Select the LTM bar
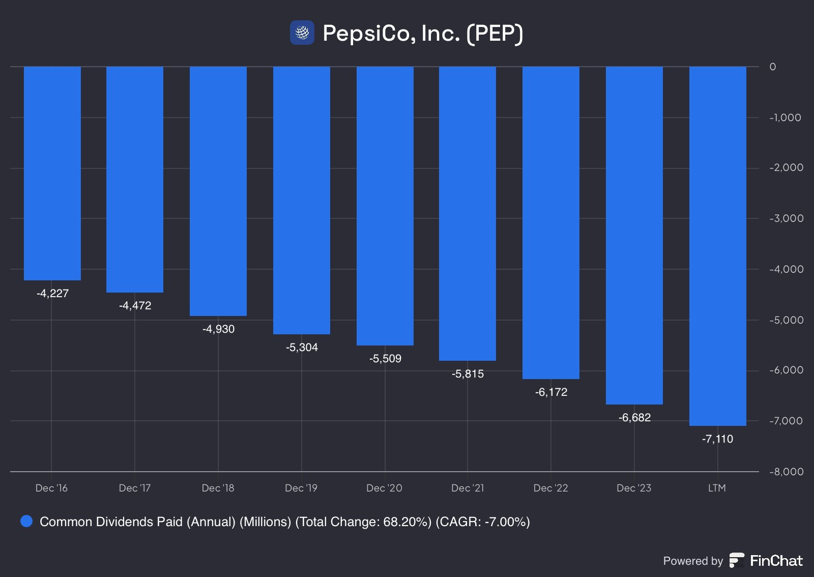The height and width of the screenshot is (577, 814). pos(718,246)
